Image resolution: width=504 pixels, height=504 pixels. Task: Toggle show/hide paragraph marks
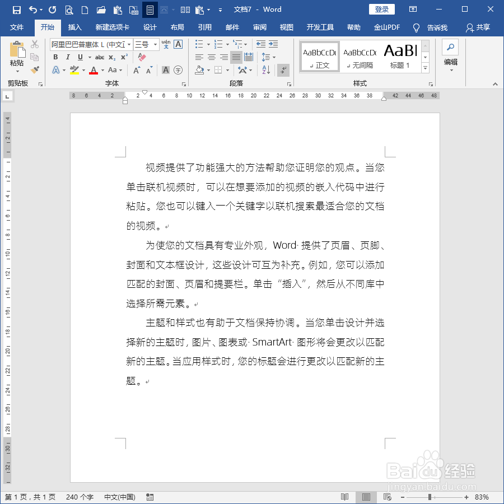coord(283,69)
